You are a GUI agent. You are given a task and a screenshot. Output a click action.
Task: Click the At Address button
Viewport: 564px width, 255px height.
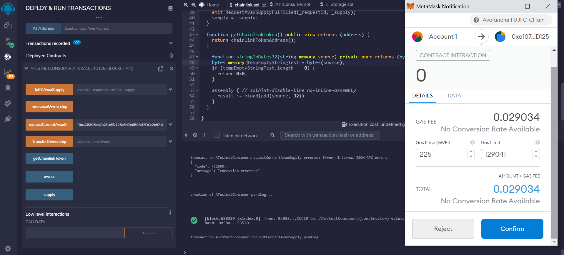tap(43, 28)
